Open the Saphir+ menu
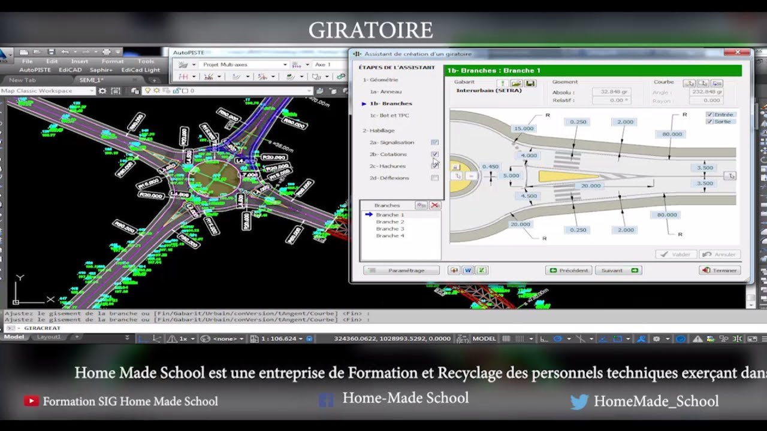 101,70
